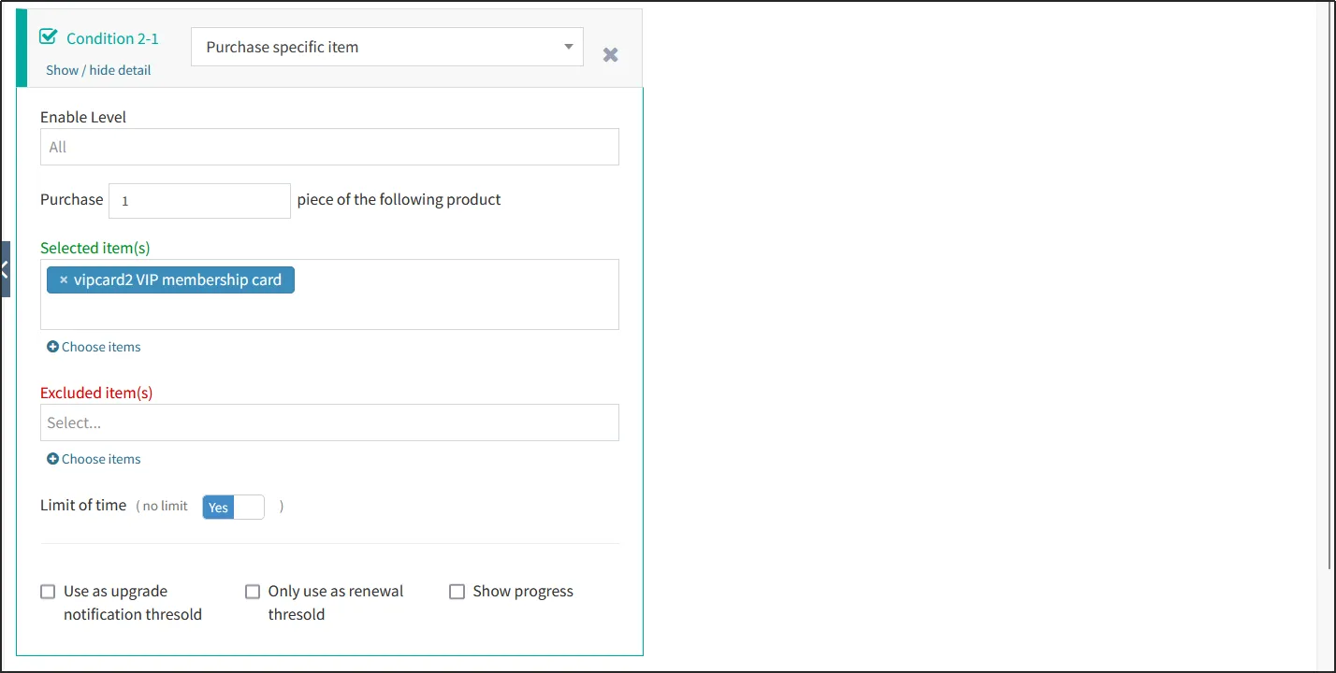The height and width of the screenshot is (673, 1336).
Task: Click the caret arrow of the condition type dropdown
Action: click(568, 47)
